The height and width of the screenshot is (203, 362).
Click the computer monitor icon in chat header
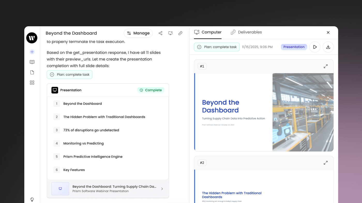click(x=170, y=33)
